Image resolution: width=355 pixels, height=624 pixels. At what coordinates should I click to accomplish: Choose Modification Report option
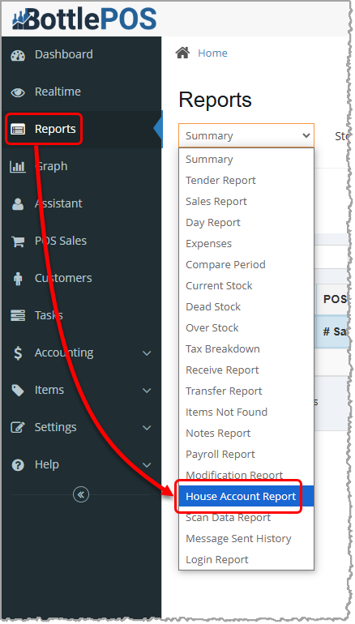click(246, 476)
